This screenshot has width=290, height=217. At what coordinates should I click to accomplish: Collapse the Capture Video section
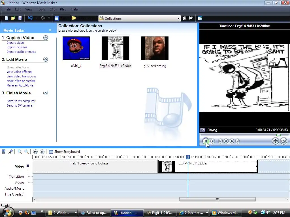point(46,38)
